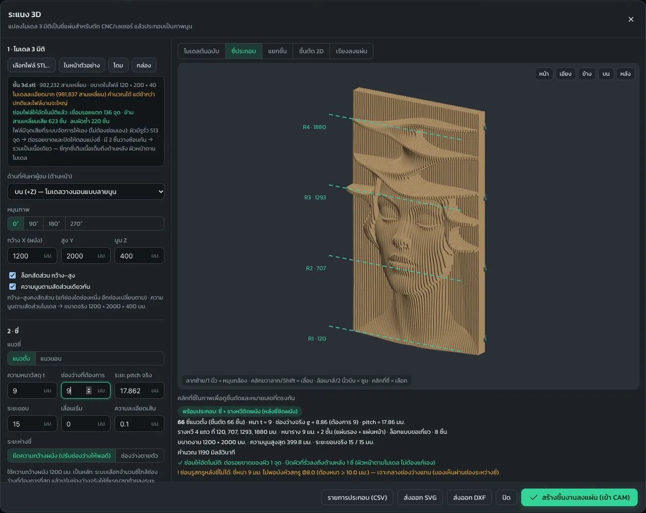Image resolution: width=646 pixels, height=513 pixels.
Task: Select 0° rotation option
Action: tap(16, 224)
